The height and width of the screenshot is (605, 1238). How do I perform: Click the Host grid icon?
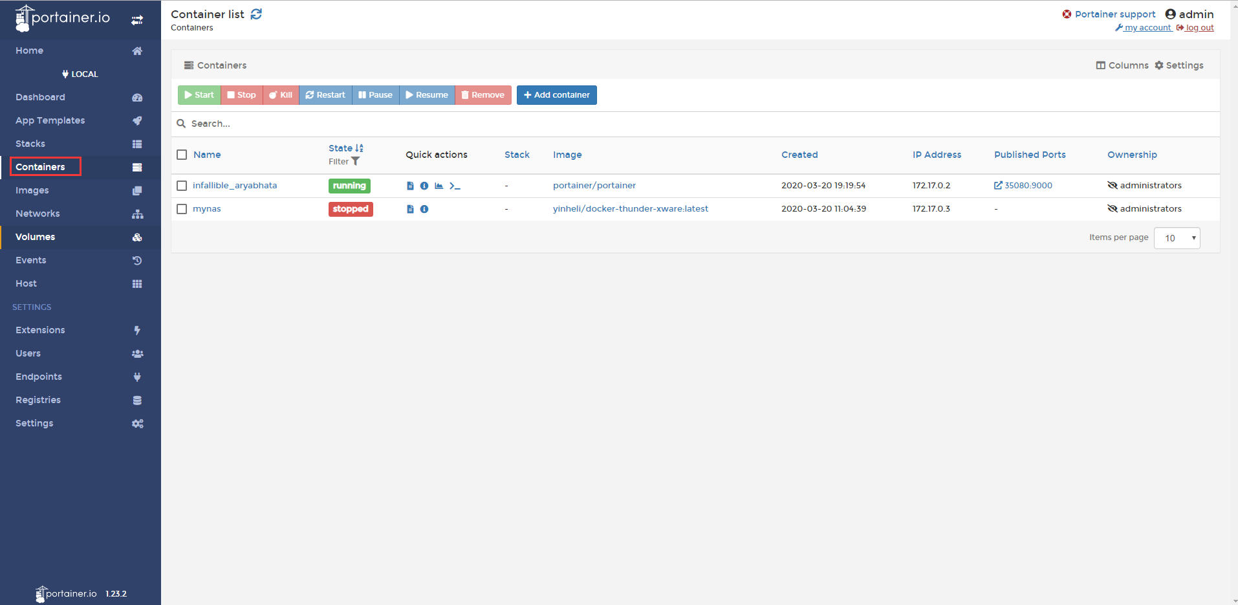pos(137,283)
